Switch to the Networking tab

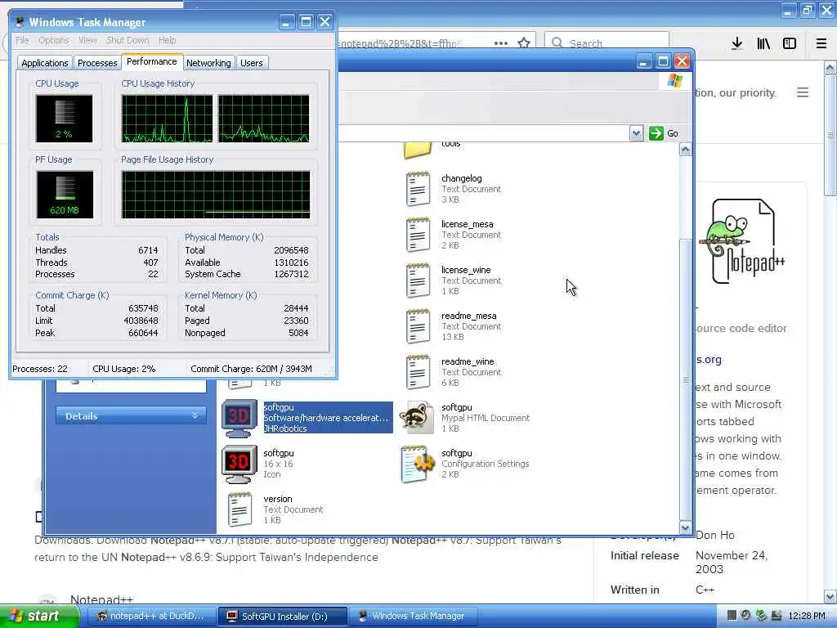click(208, 63)
